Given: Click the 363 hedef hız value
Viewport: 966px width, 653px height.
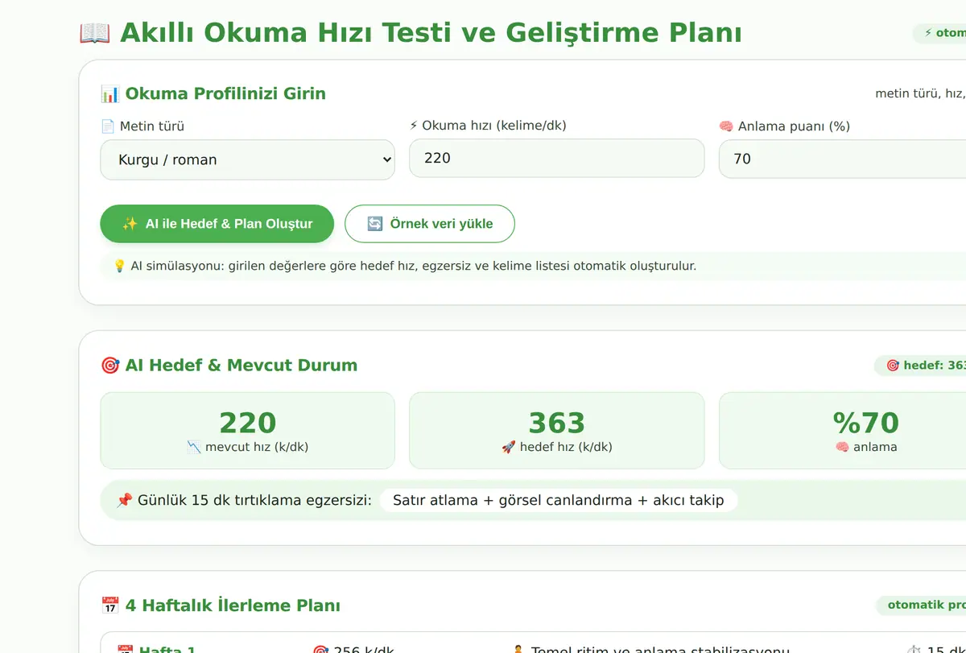Looking at the screenshot, I should tap(556, 423).
